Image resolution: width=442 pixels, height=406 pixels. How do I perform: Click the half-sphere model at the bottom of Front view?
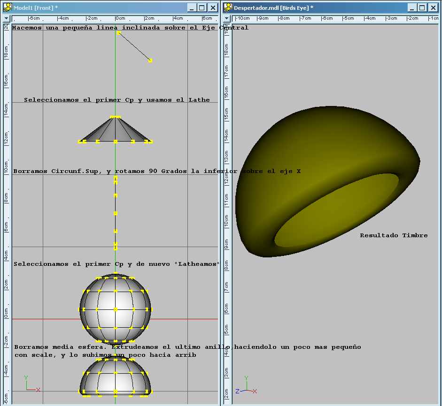tap(115, 376)
